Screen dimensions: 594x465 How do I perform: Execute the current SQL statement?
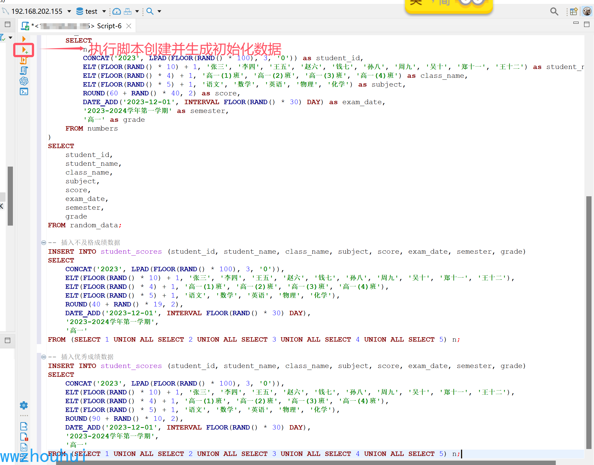coord(24,39)
